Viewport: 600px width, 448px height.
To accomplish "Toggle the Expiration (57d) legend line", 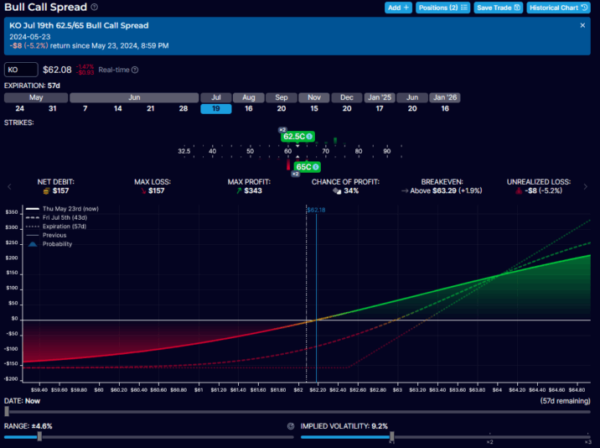I will pyautogui.click(x=62, y=227).
